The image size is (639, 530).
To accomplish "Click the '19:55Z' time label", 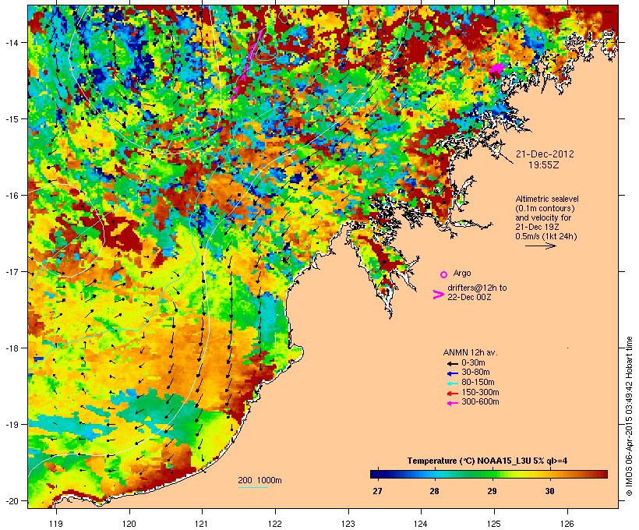I will pos(544,165).
